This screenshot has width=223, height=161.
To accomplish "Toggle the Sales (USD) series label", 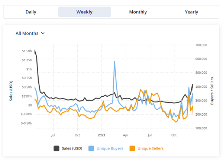I will 71,148.
